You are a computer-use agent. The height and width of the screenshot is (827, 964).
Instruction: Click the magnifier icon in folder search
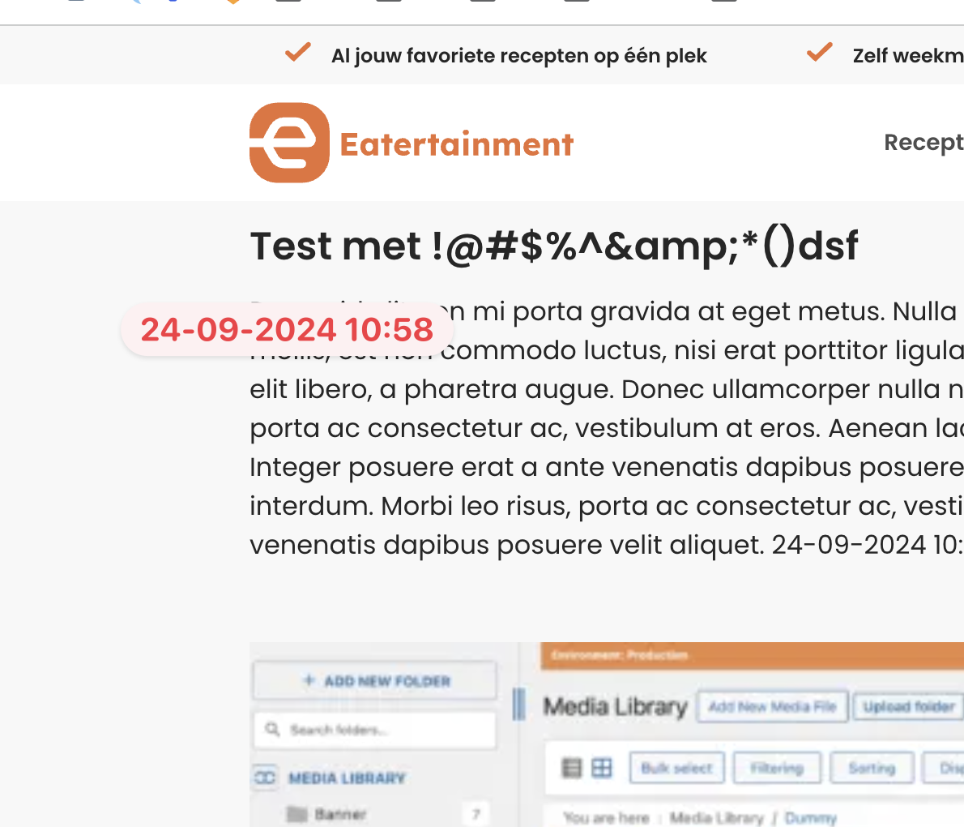pyautogui.click(x=272, y=730)
